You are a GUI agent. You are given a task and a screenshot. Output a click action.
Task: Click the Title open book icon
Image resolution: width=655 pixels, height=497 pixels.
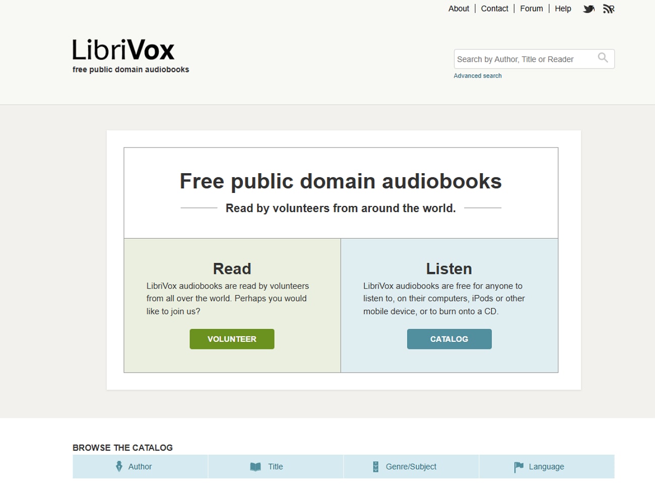(255, 467)
